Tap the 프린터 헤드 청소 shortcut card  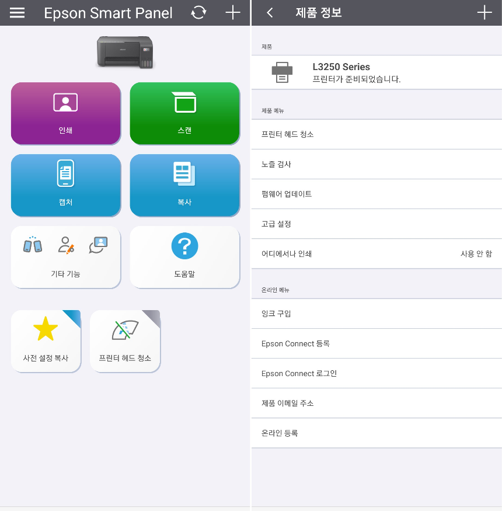125,341
